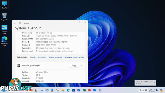Select the installed on date 5/7/2022
This screenshot has height=93, width=165.
point(39,78)
